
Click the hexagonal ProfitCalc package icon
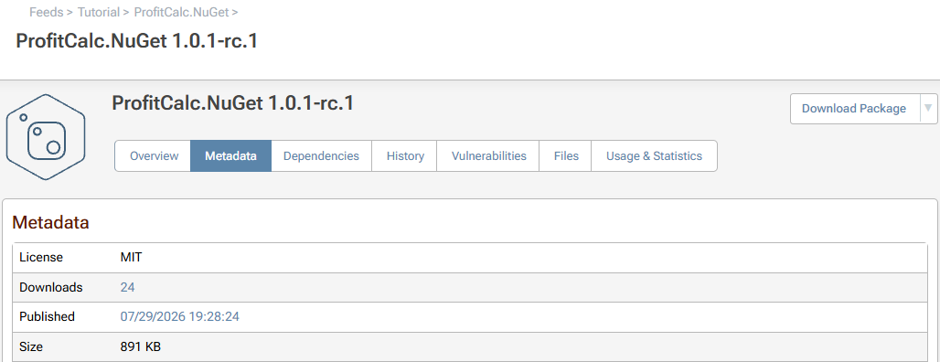pyautogui.click(x=46, y=136)
